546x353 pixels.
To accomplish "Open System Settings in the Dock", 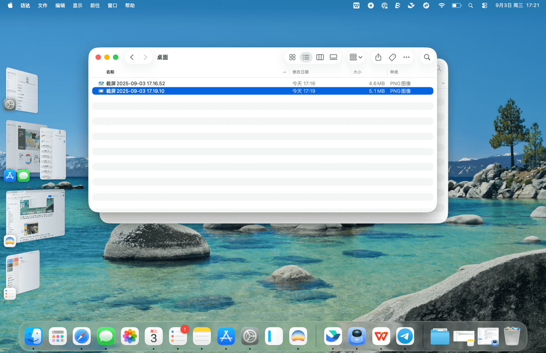I will pyautogui.click(x=250, y=337).
